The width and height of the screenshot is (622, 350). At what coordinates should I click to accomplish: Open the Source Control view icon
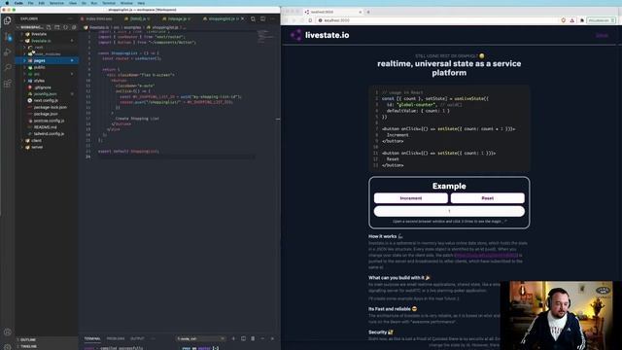coord(8,37)
